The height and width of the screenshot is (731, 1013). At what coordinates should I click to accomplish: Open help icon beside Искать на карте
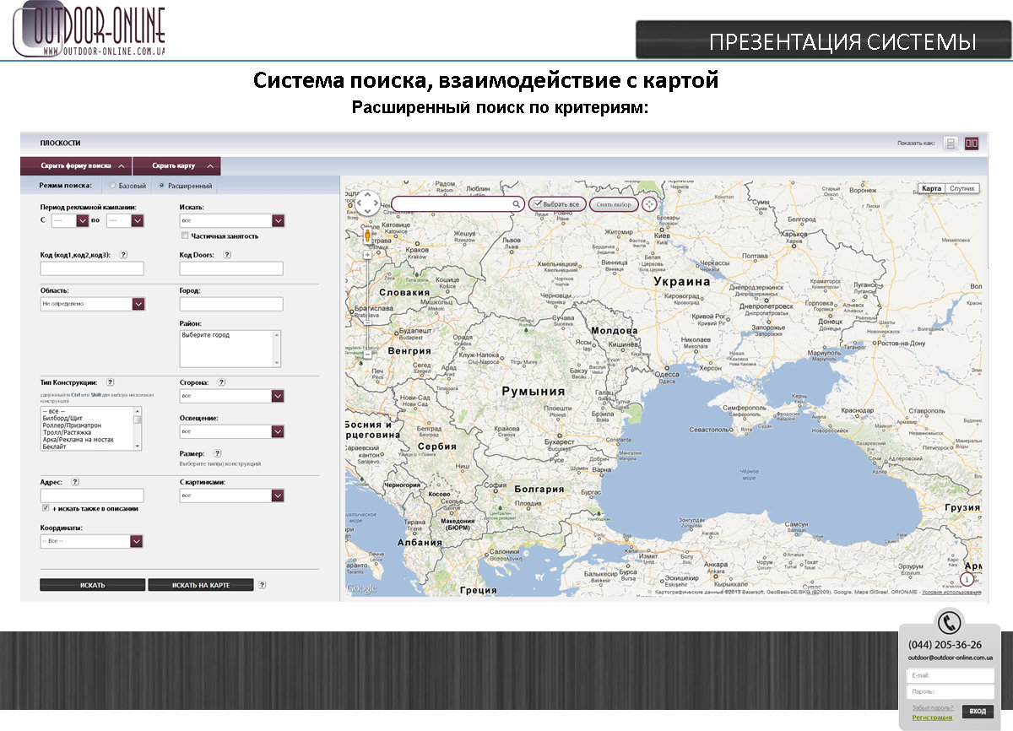tap(263, 584)
